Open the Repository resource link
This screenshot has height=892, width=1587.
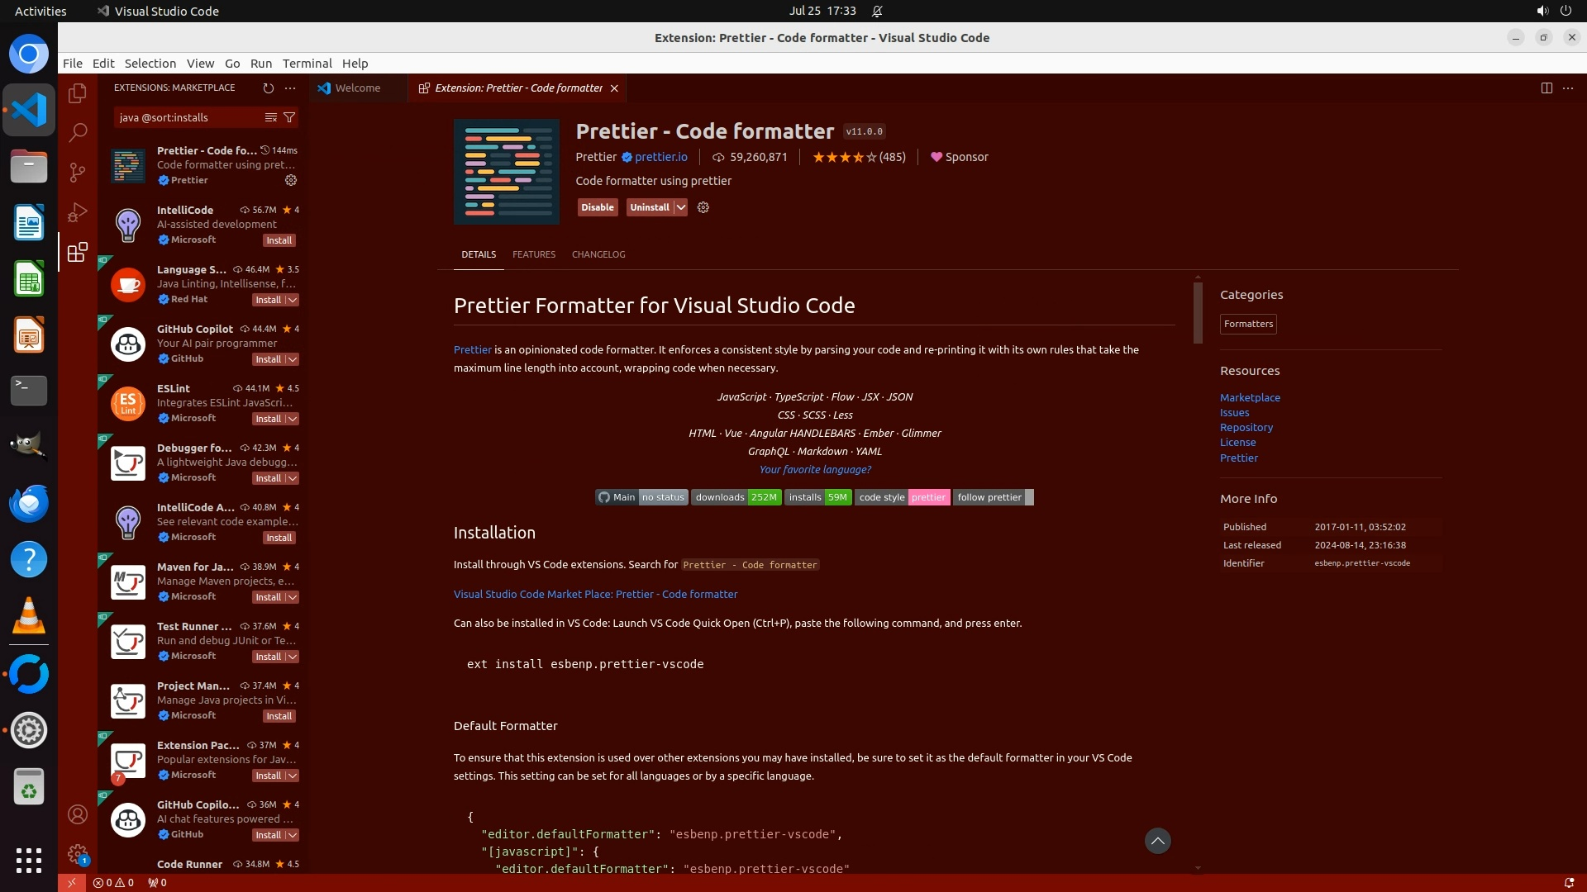[1246, 428]
